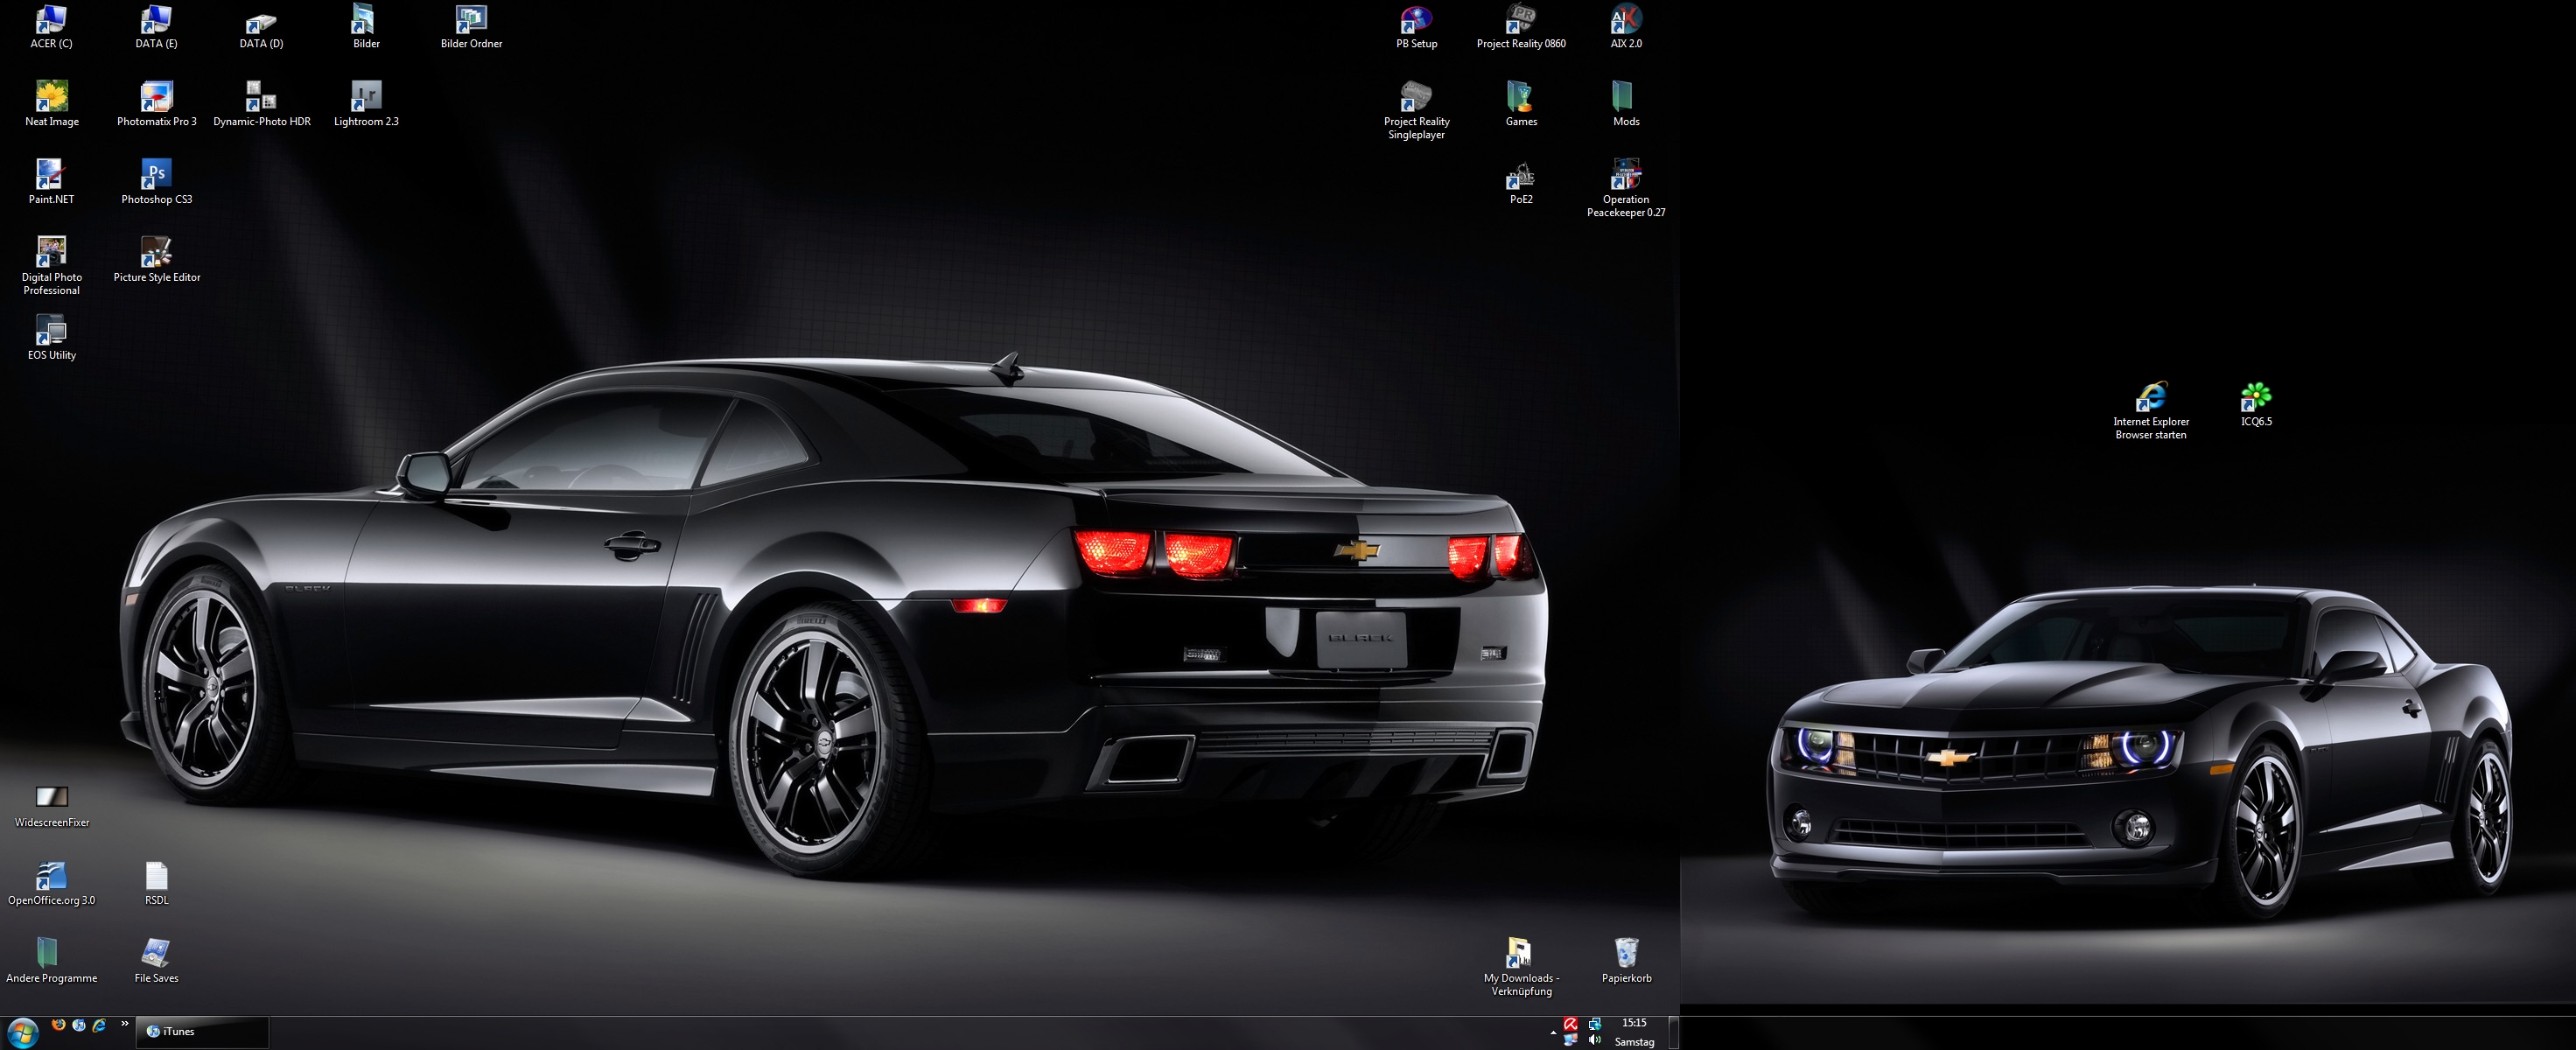Select OpenOffice.org 3.0 shortcut

point(51,884)
